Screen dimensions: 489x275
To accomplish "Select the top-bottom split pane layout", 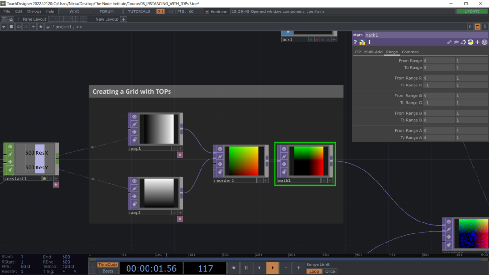I will point(68,19).
